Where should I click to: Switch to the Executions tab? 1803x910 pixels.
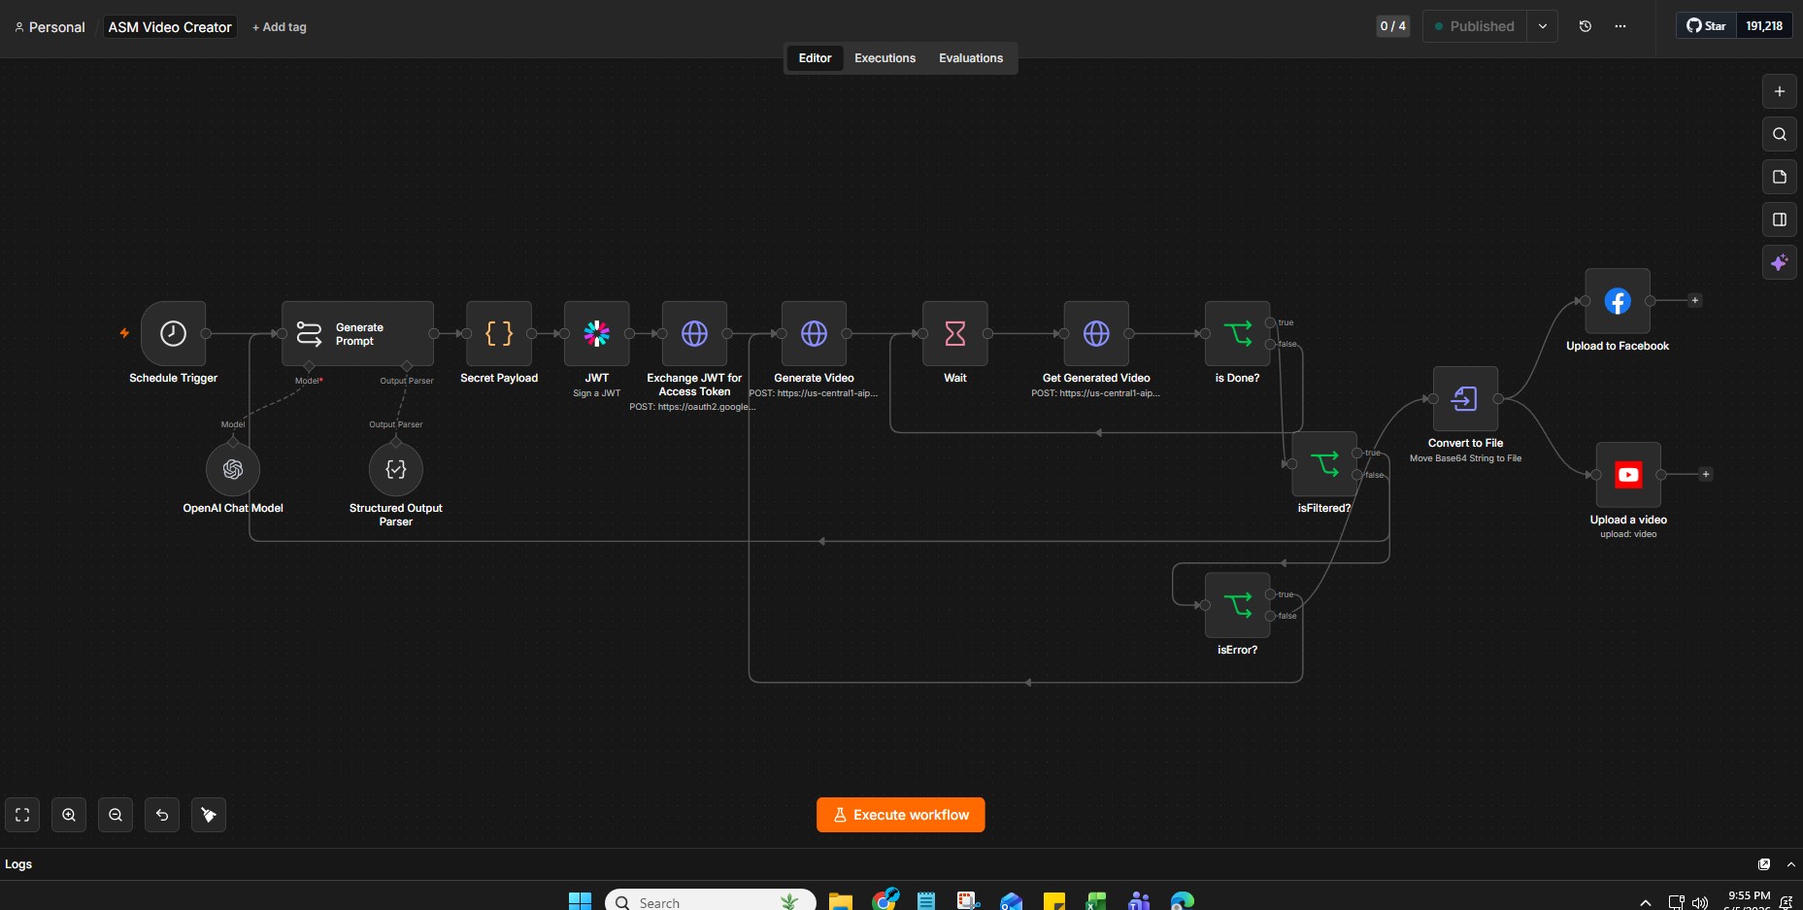coord(885,58)
